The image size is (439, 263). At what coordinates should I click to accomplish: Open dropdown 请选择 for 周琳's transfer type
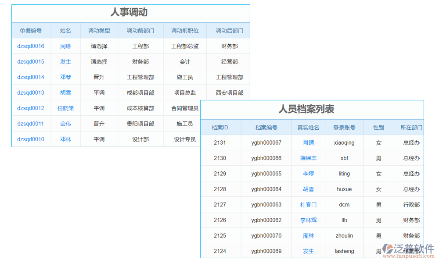99,46
